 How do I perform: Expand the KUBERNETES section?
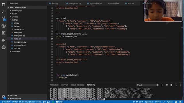click(x=15, y=99)
